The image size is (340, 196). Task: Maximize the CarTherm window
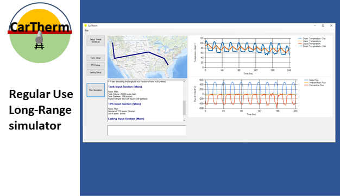[x=323, y=26]
